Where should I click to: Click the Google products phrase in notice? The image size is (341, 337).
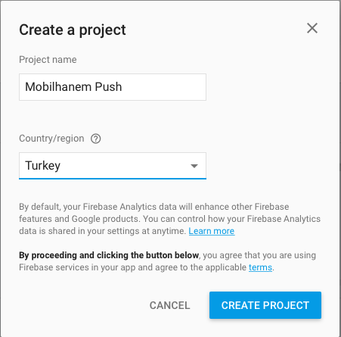(x=105, y=219)
